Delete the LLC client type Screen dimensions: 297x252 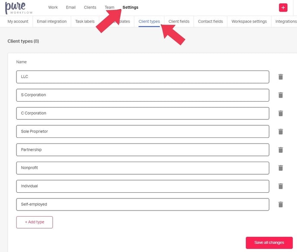coord(281,77)
